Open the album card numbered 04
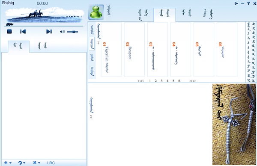 [x=181, y=50]
